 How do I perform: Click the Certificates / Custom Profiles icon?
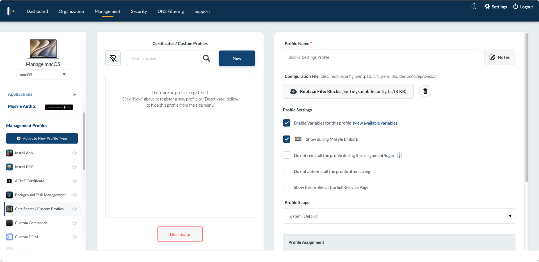9,209
